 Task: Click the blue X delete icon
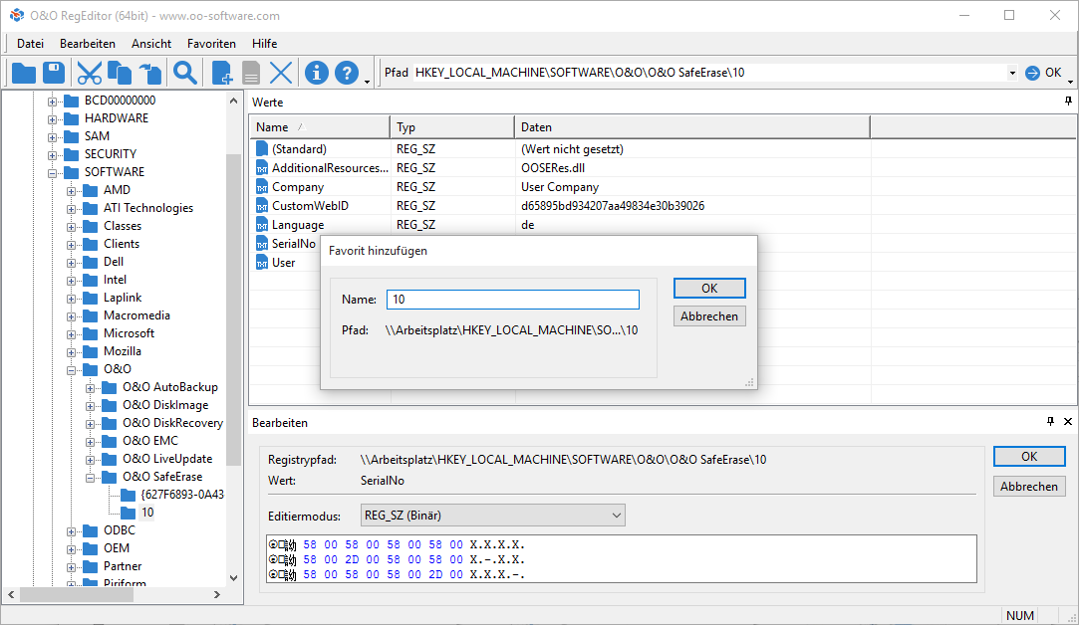coord(281,73)
